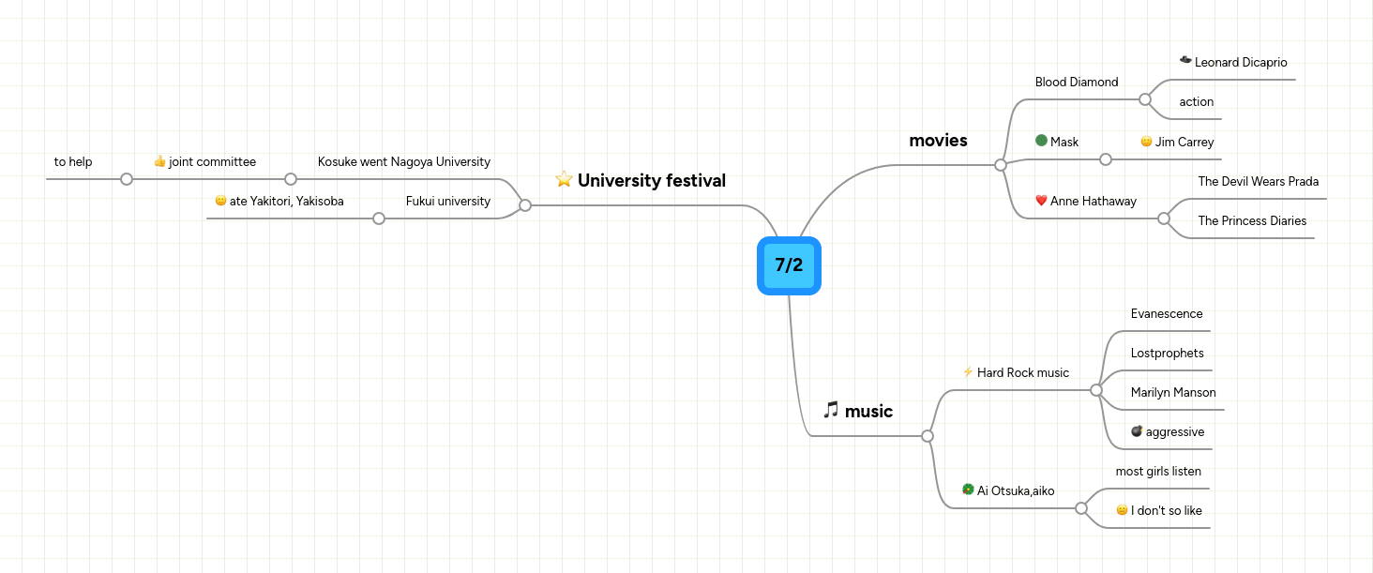Collapse the joint committee branch circle

pos(127,179)
